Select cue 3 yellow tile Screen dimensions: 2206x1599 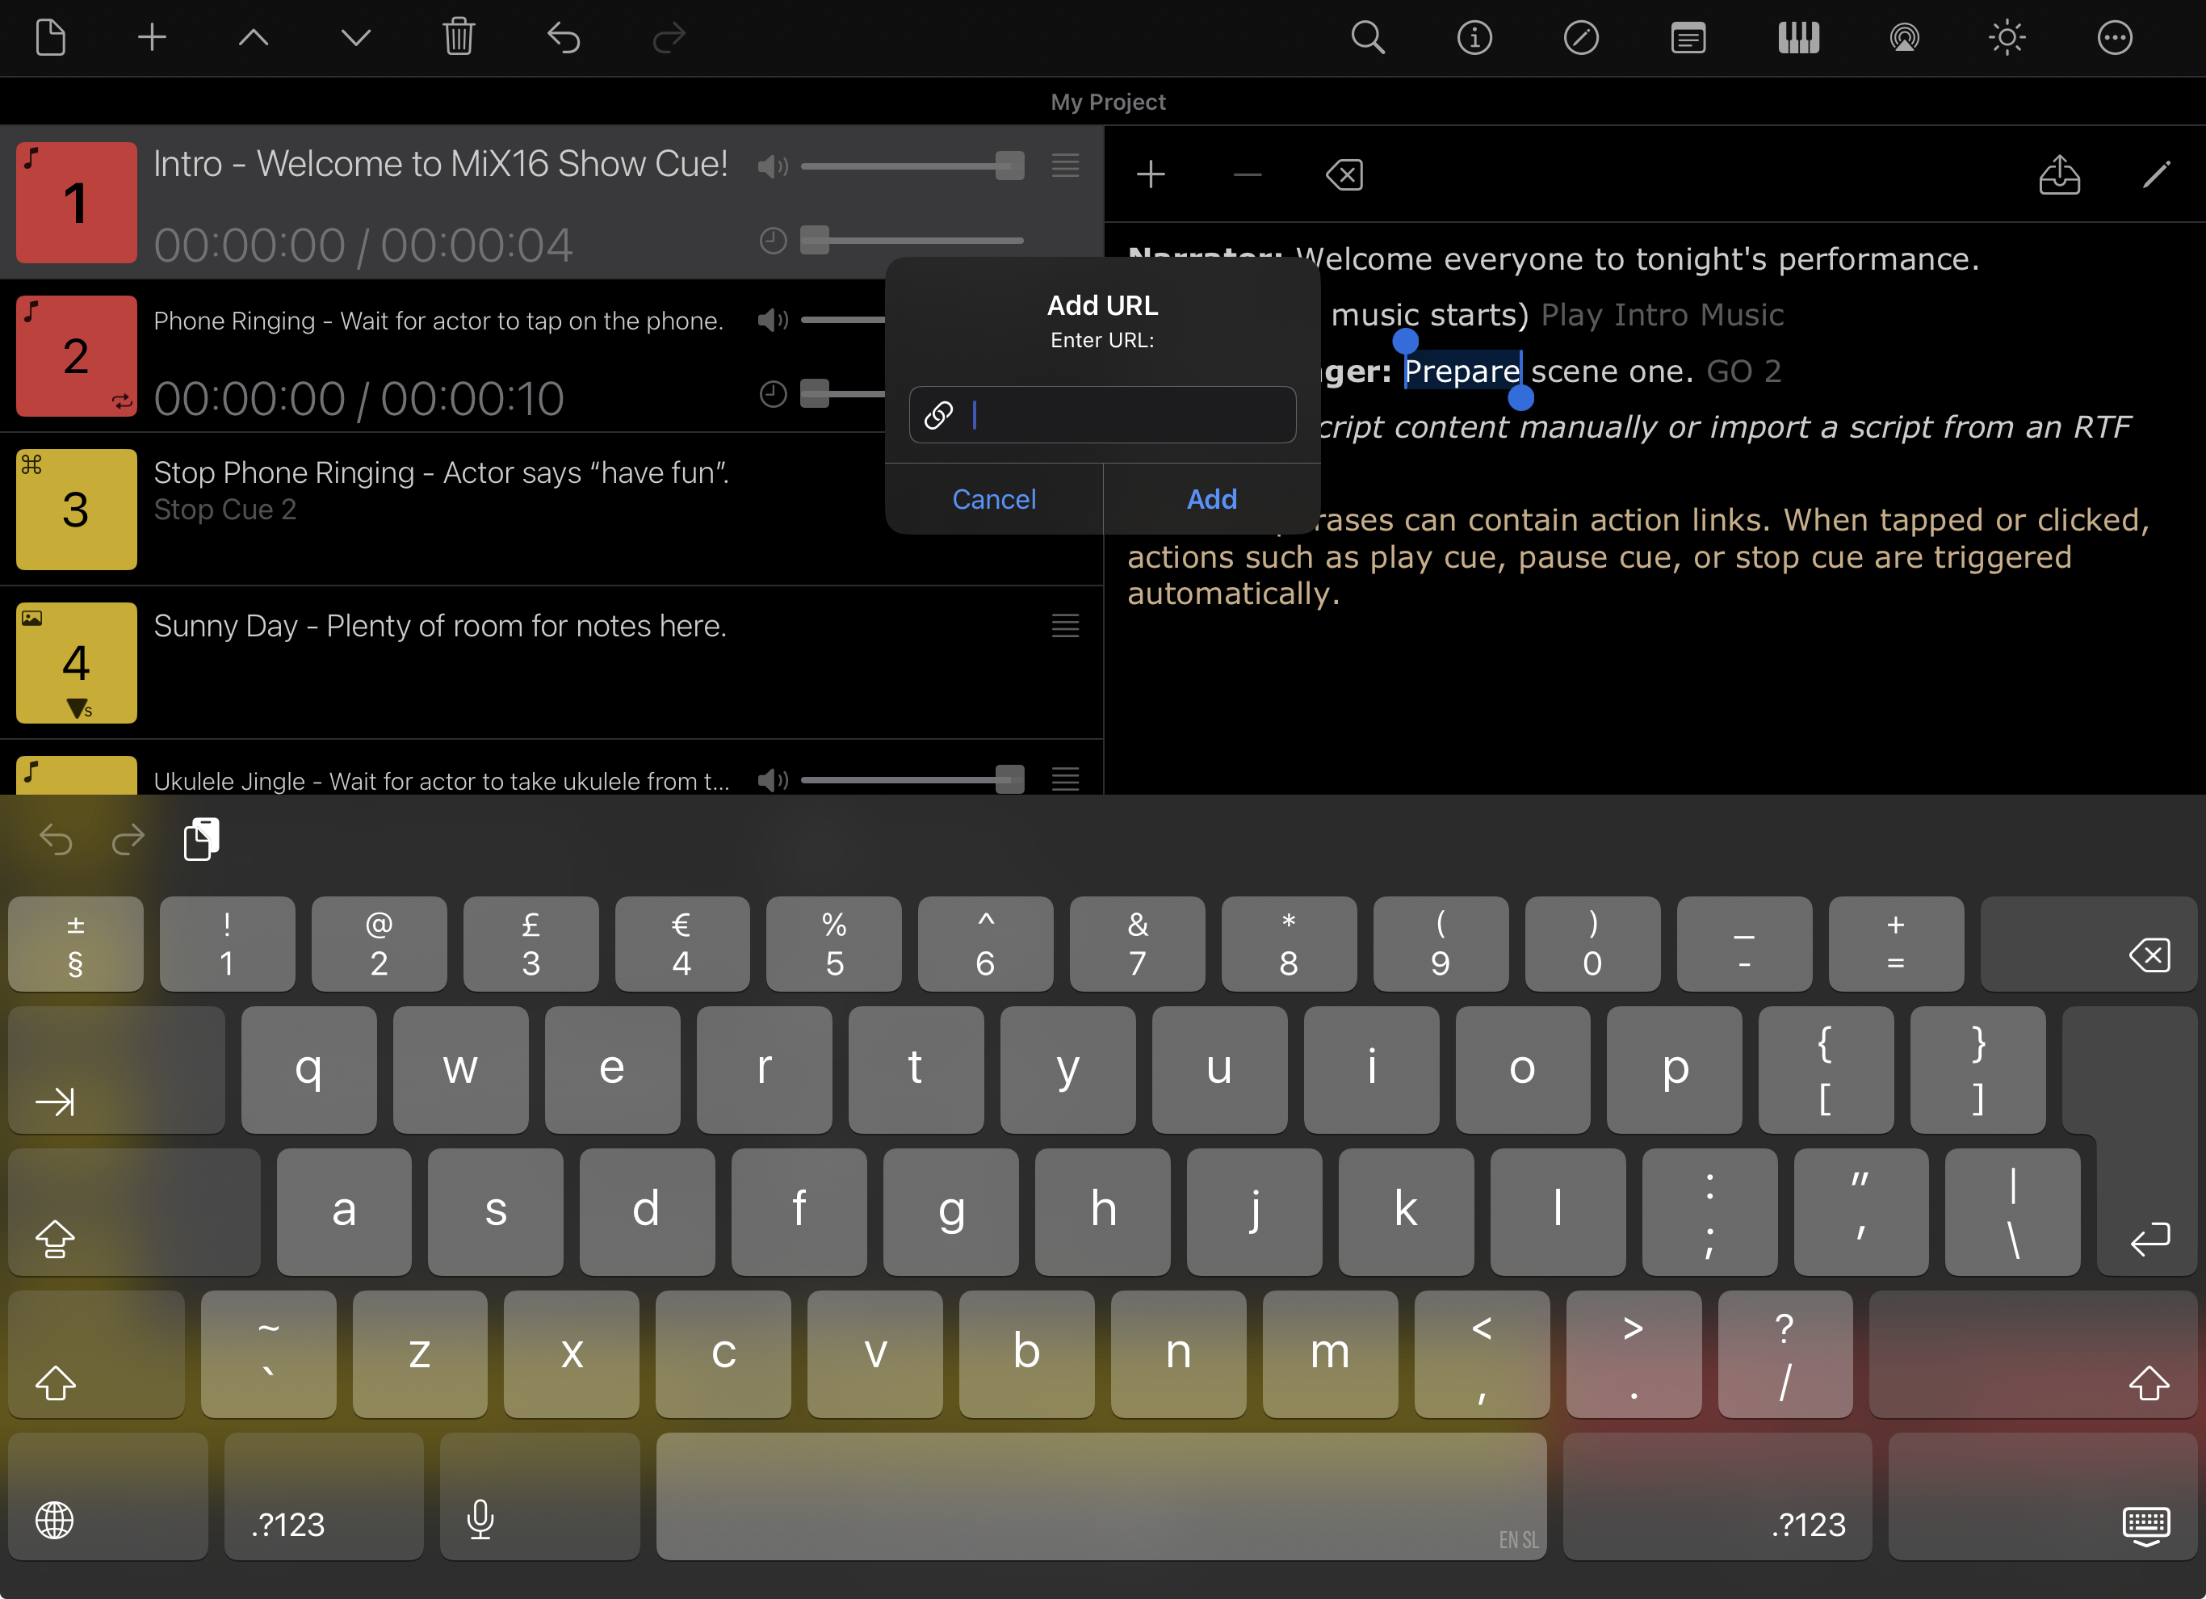(x=76, y=509)
